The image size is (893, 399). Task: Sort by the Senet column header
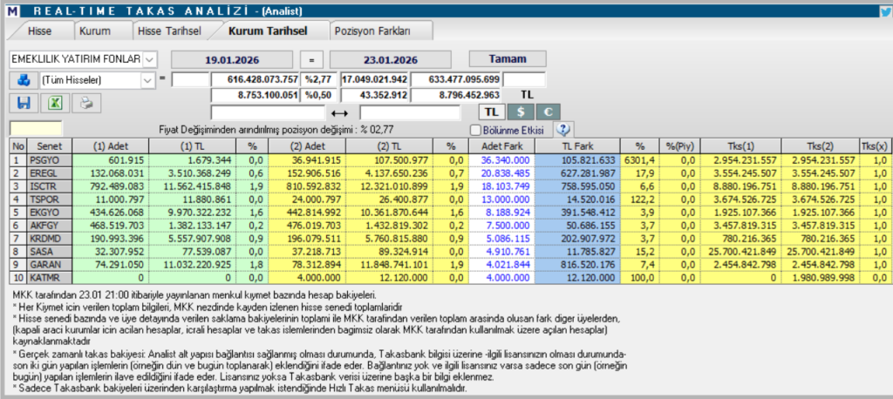click(50, 146)
